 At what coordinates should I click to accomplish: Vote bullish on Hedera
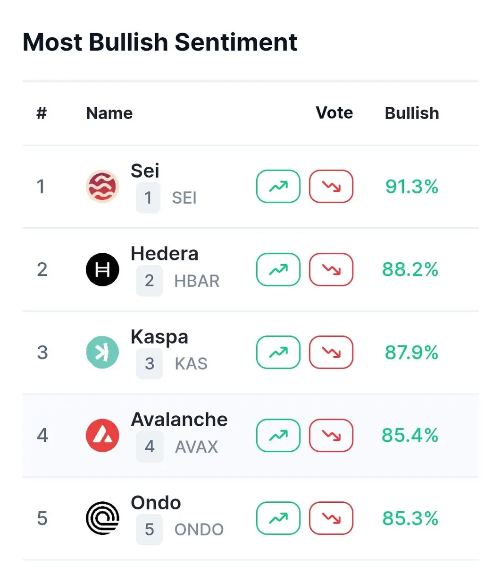(x=278, y=270)
